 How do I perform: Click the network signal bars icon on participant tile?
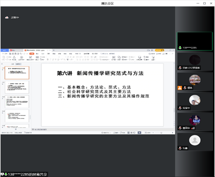click(x=193, y=128)
